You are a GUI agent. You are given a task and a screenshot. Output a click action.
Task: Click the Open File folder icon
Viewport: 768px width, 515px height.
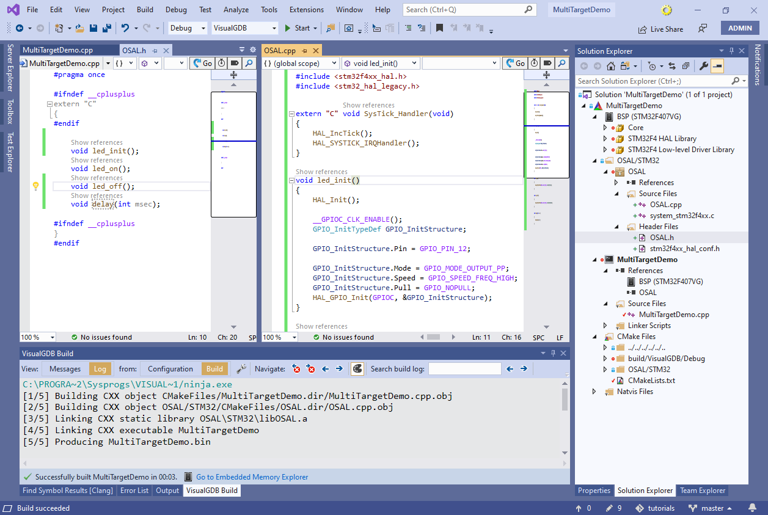click(81, 28)
